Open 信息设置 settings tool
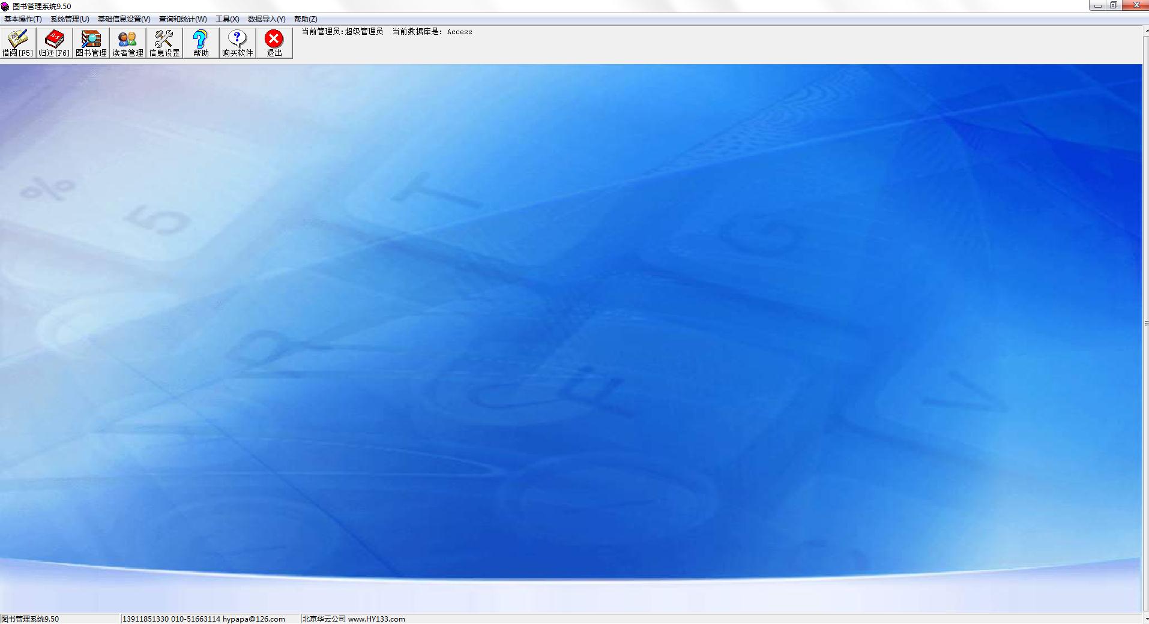The width and height of the screenshot is (1149, 624). [x=164, y=43]
